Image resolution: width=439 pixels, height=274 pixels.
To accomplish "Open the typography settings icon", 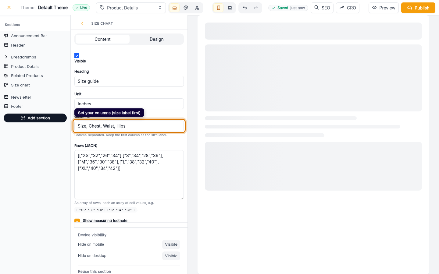I will (197, 8).
